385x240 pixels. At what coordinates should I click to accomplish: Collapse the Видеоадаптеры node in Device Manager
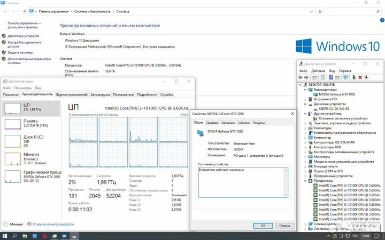pyautogui.click(x=305, y=90)
